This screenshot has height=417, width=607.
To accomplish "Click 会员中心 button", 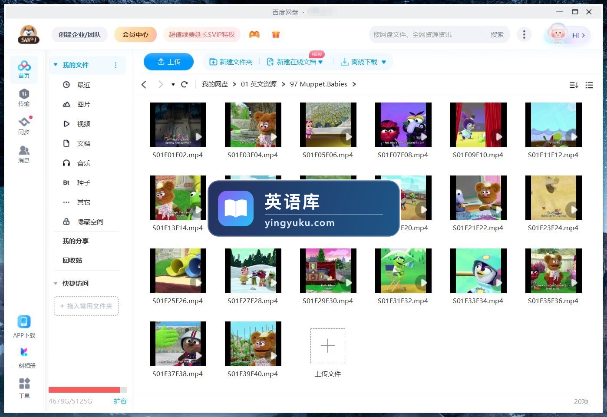I will point(135,34).
